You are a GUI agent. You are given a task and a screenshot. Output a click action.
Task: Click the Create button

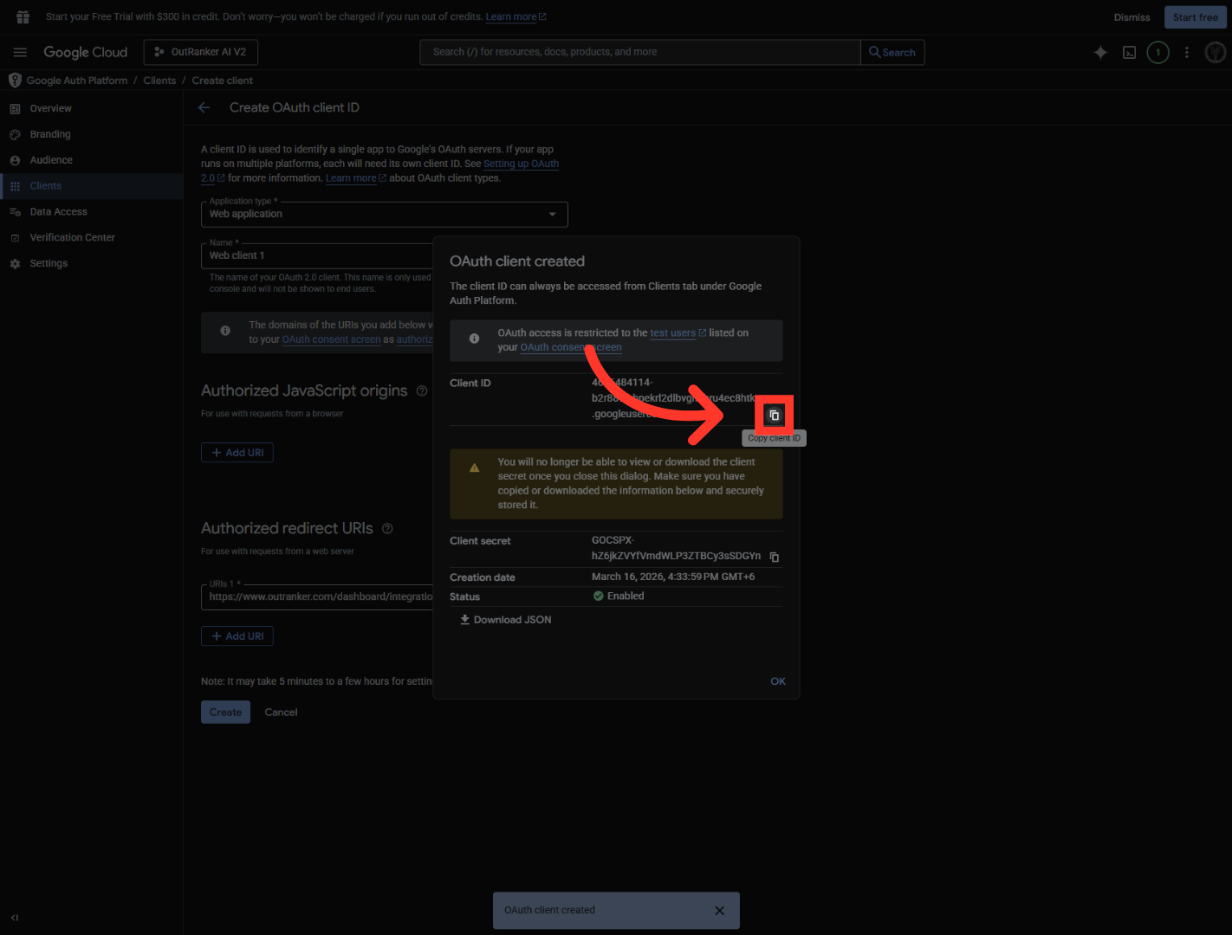[225, 712]
